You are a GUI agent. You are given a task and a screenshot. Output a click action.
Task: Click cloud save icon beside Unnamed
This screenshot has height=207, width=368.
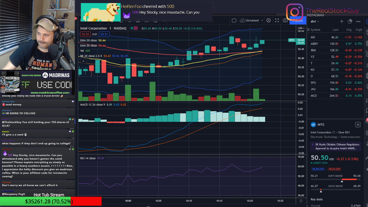pyautogui.click(x=242, y=21)
